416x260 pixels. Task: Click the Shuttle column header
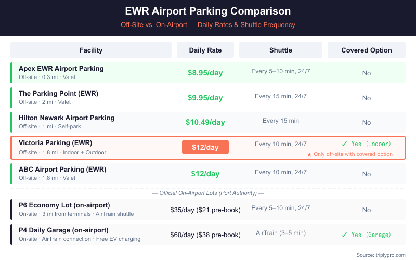[280, 50]
